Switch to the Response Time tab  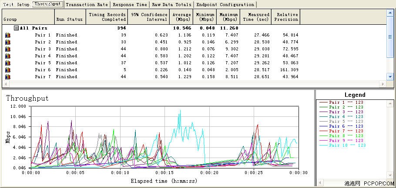point(130,4)
